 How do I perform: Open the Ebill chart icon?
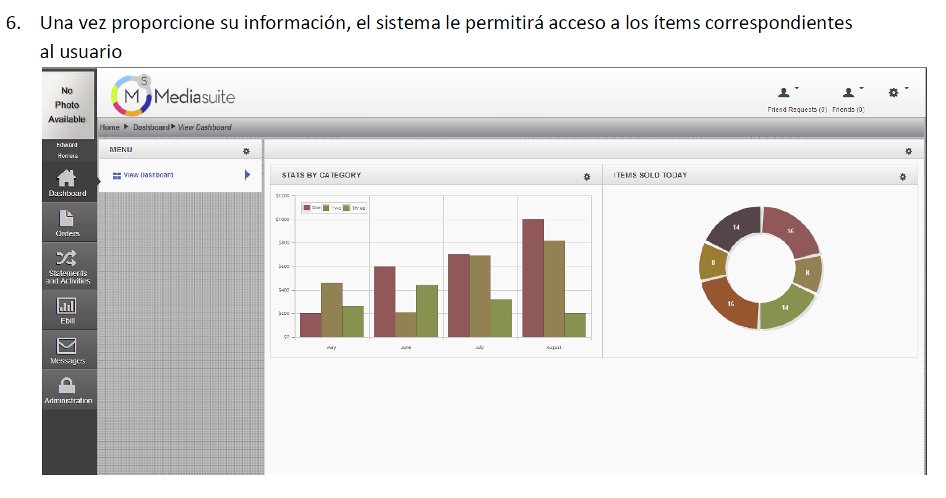67,306
